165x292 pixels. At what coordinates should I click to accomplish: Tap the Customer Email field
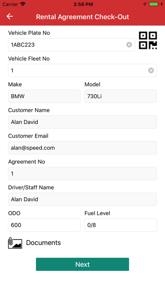pos(82,148)
